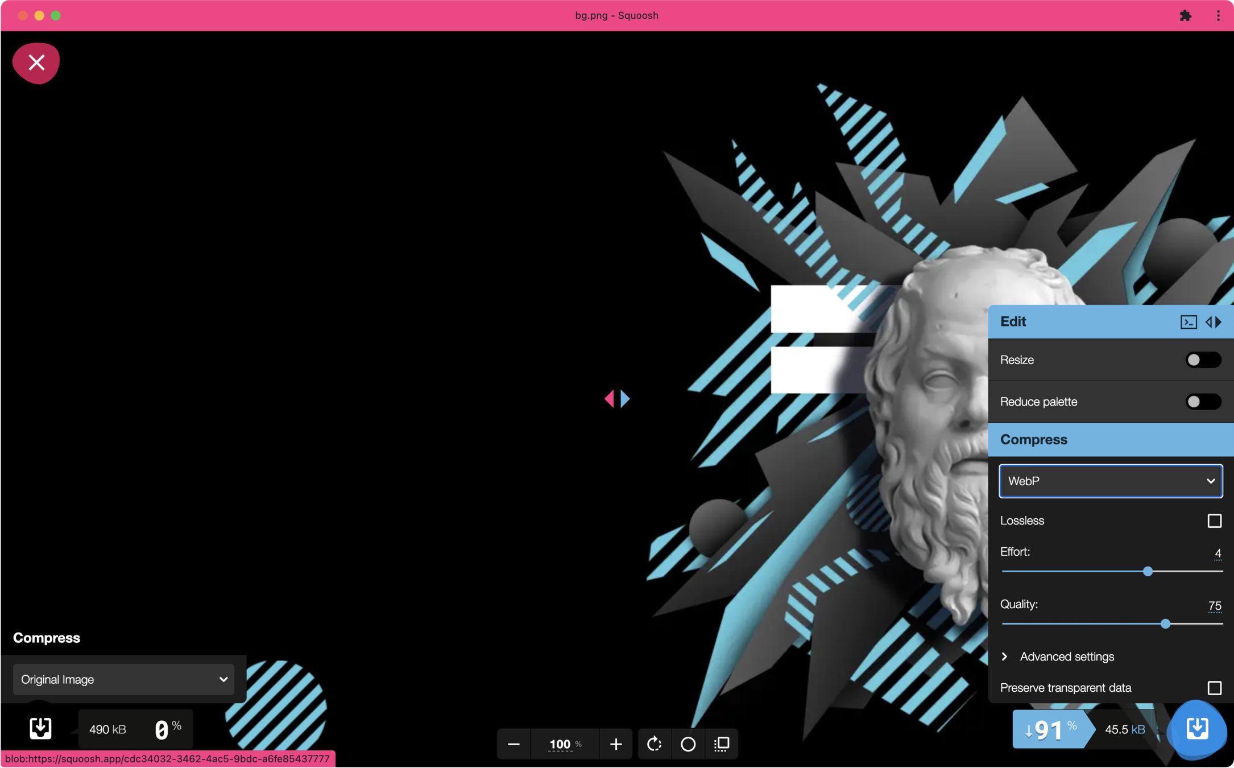Viewport: 1234px width, 768px height.
Task: Download the original image on left
Action: tap(40, 729)
